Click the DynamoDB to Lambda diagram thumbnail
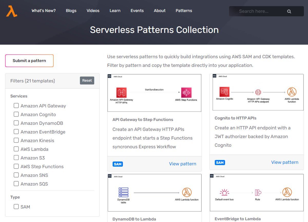The height and width of the screenshot is (222, 308). (154, 193)
